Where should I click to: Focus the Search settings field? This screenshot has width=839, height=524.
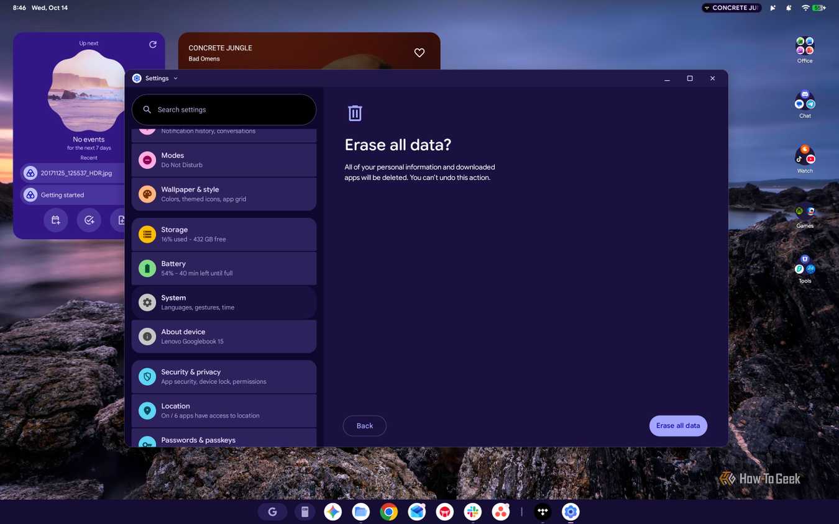pos(224,110)
